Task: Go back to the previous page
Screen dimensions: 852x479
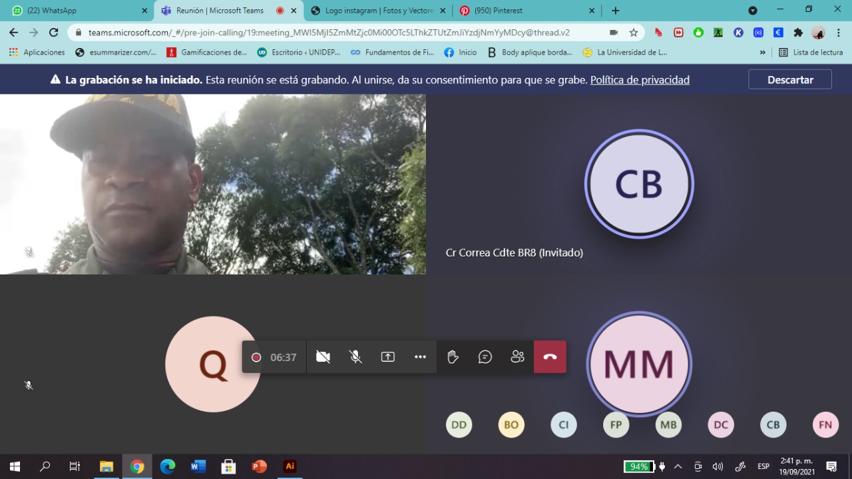Action: pos(13,33)
